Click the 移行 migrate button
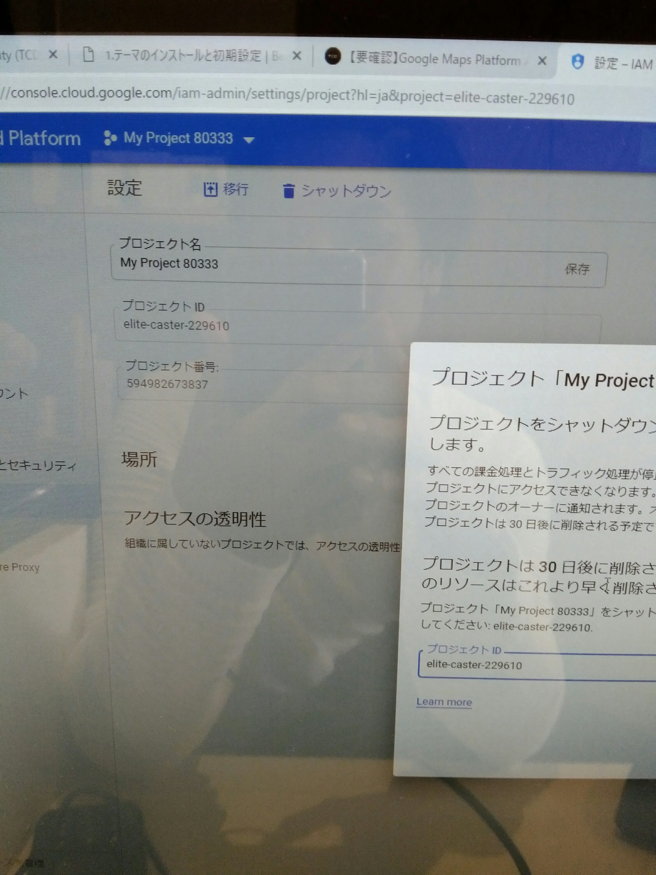This screenshot has width=656, height=875. pyautogui.click(x=226, y=189)
